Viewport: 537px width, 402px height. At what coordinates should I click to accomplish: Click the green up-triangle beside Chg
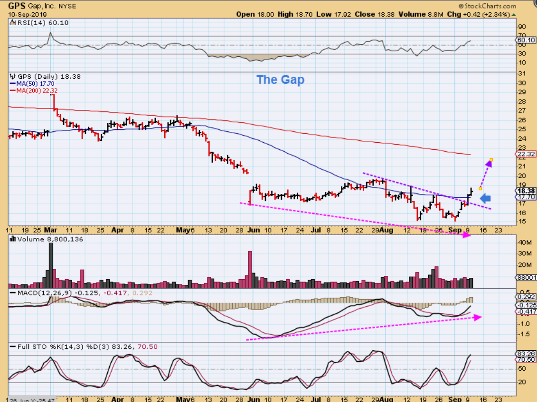(x=514, y=15)
